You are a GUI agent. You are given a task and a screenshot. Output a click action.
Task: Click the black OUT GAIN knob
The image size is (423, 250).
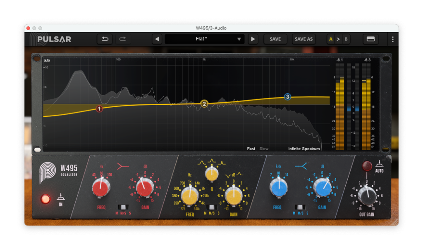367,196
